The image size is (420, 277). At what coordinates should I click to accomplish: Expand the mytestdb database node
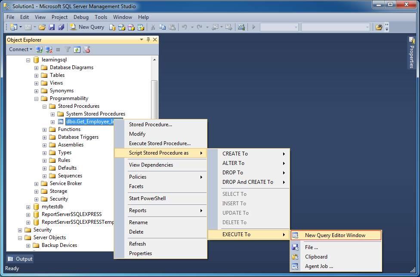tap(28, 207)
